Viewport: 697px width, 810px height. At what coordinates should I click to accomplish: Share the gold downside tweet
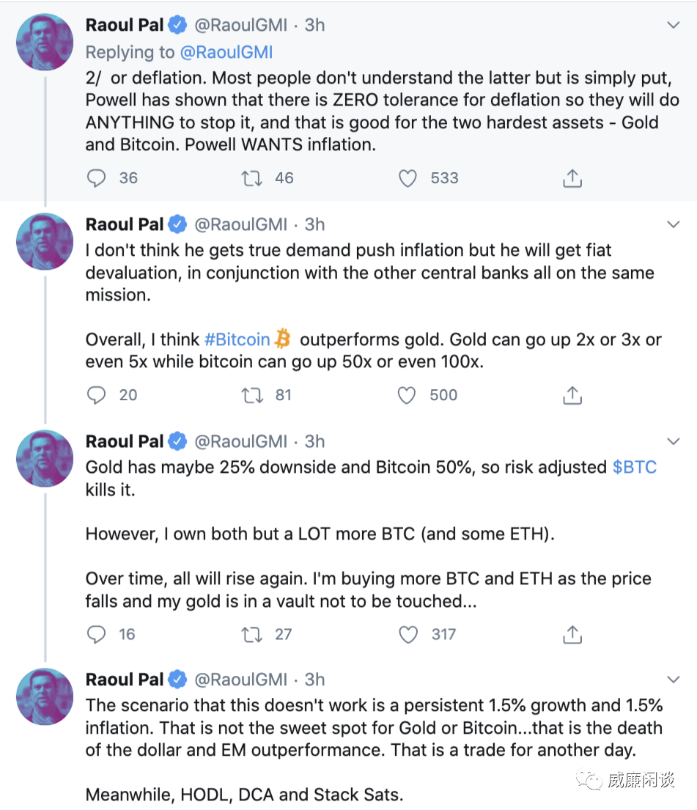coord(572,634)
